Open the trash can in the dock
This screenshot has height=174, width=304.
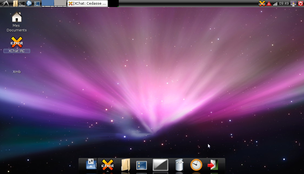tap(179, 165)
